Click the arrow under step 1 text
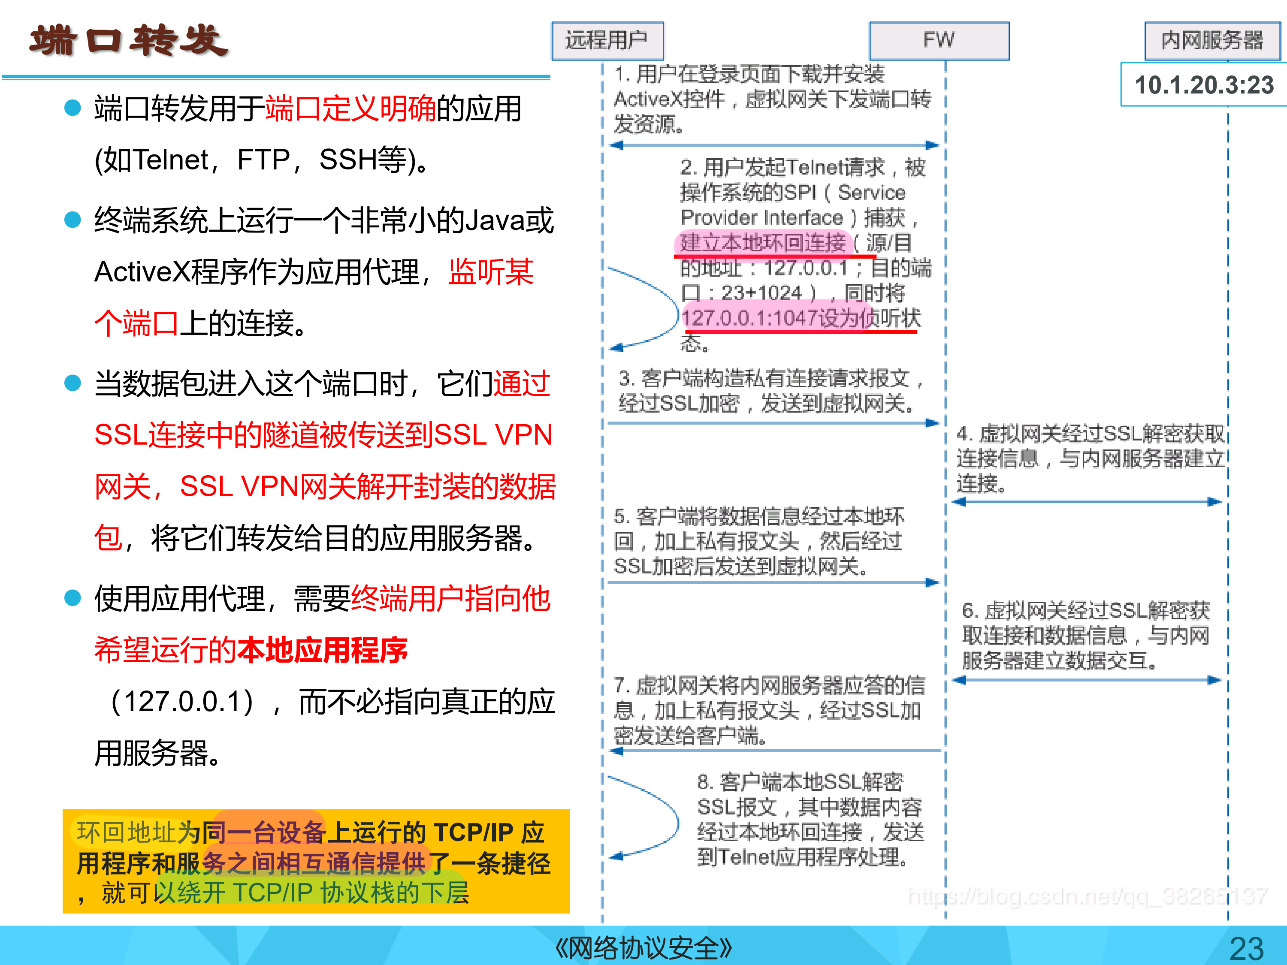This screenshot has height=965, width=1287. [x=774, y=145]
